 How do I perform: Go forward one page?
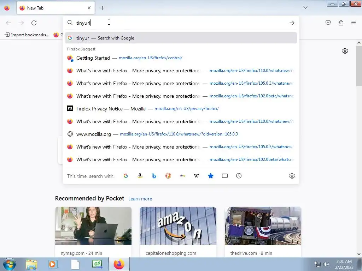(x=21, y=23)
